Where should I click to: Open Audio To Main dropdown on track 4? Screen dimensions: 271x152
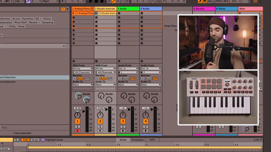(x=151, y=85)
